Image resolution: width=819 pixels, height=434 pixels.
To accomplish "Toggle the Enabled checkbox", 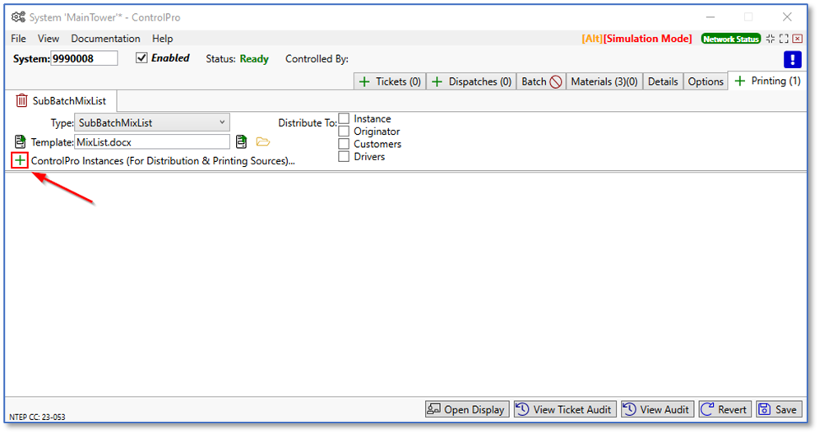I will click(141, 58).
